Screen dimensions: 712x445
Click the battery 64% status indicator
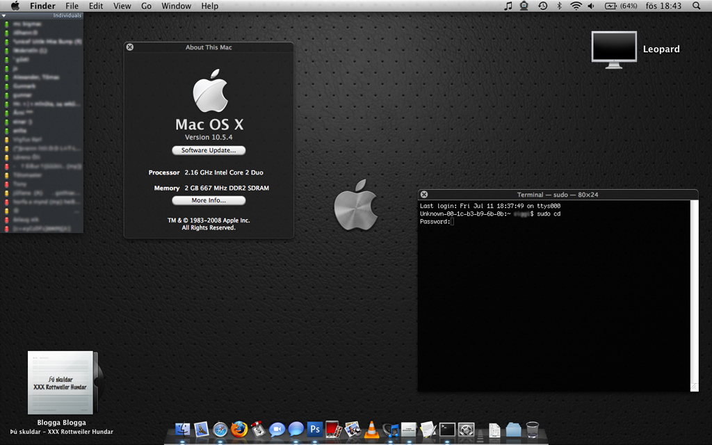click(621, 6)
